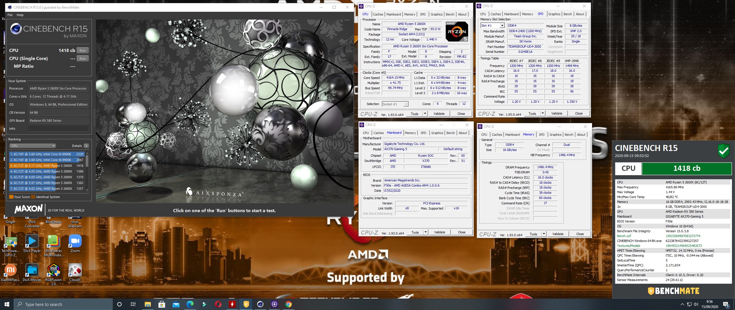Switch to Cinebench via its taskbar icon
Image resolution: width=735 pixels, height=310 pixels.
[x=260, y=304]
